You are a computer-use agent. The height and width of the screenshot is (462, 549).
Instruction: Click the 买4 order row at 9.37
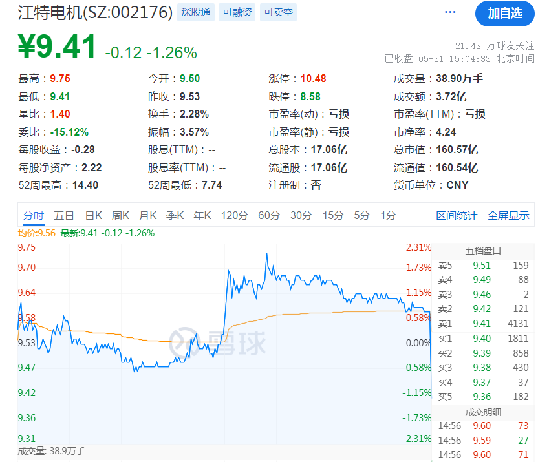(x=483, y=383)
